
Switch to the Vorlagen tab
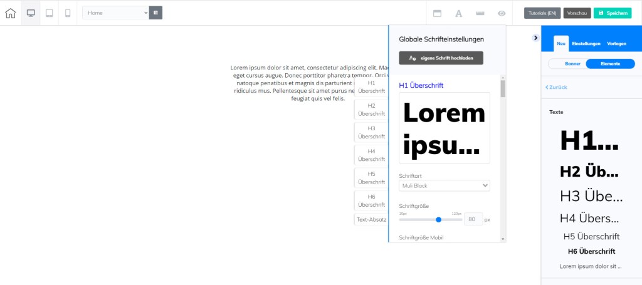click(616, 44)
